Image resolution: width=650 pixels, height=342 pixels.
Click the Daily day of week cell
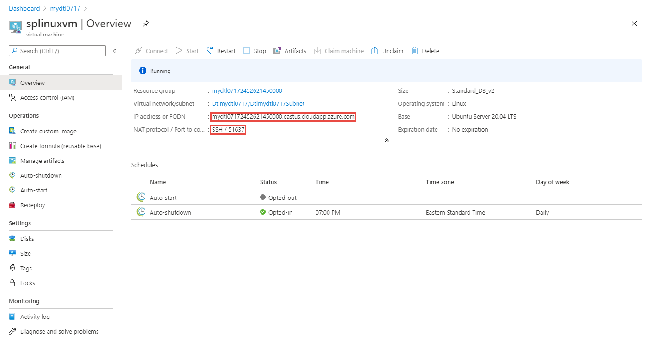542,213
